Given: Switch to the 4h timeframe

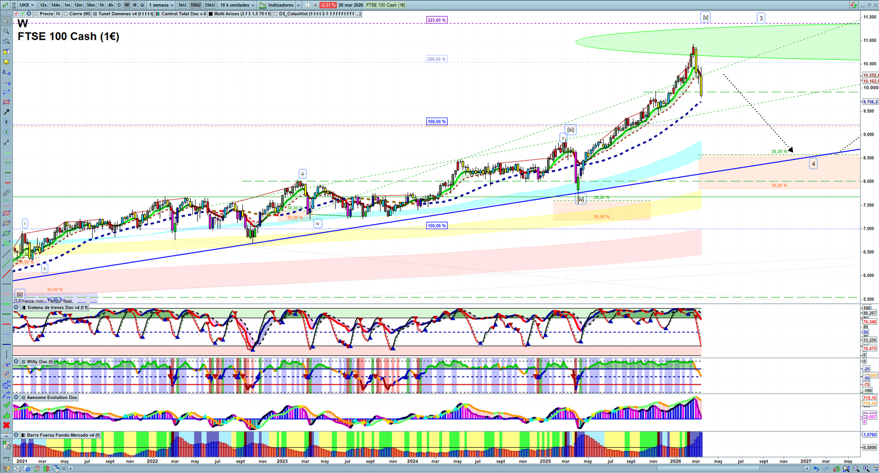Looking at the screenshot, I should pyautogui.click(x=111, y=5).
